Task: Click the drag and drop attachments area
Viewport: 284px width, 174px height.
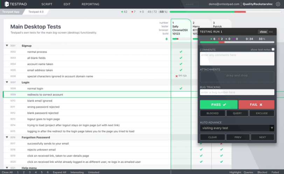Action: point(237,77)
